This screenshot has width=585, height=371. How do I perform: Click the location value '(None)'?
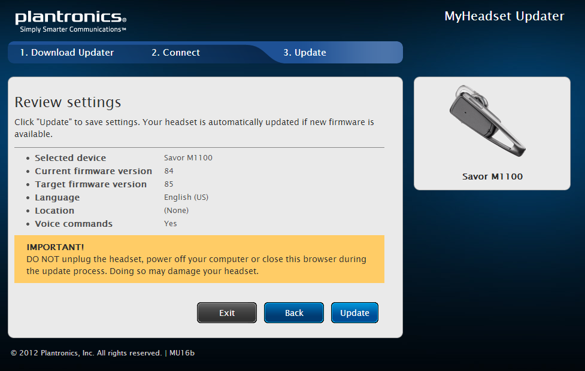(176, 210)
